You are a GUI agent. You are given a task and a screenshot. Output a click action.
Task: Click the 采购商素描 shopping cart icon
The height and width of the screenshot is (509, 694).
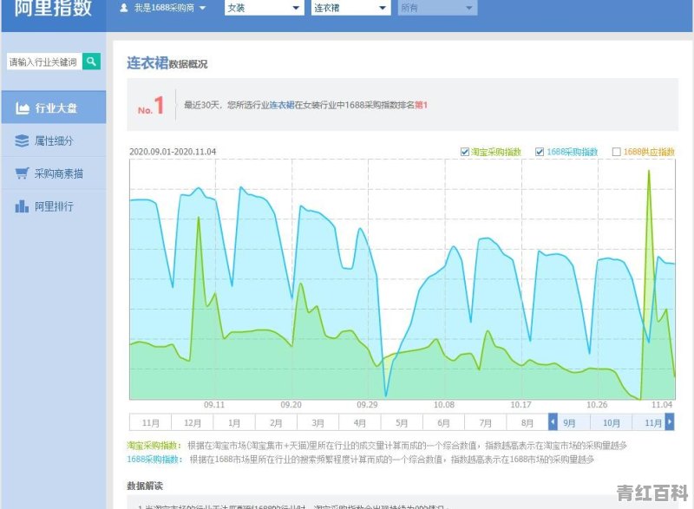coord(22,173)
